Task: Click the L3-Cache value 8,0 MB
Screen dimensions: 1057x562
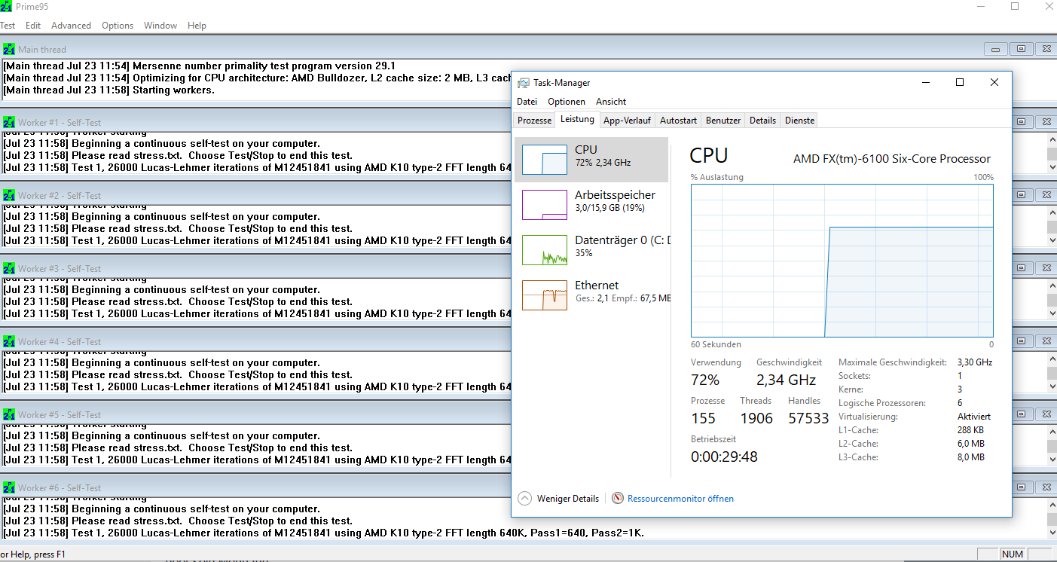Action: click(x=971, y=457)
